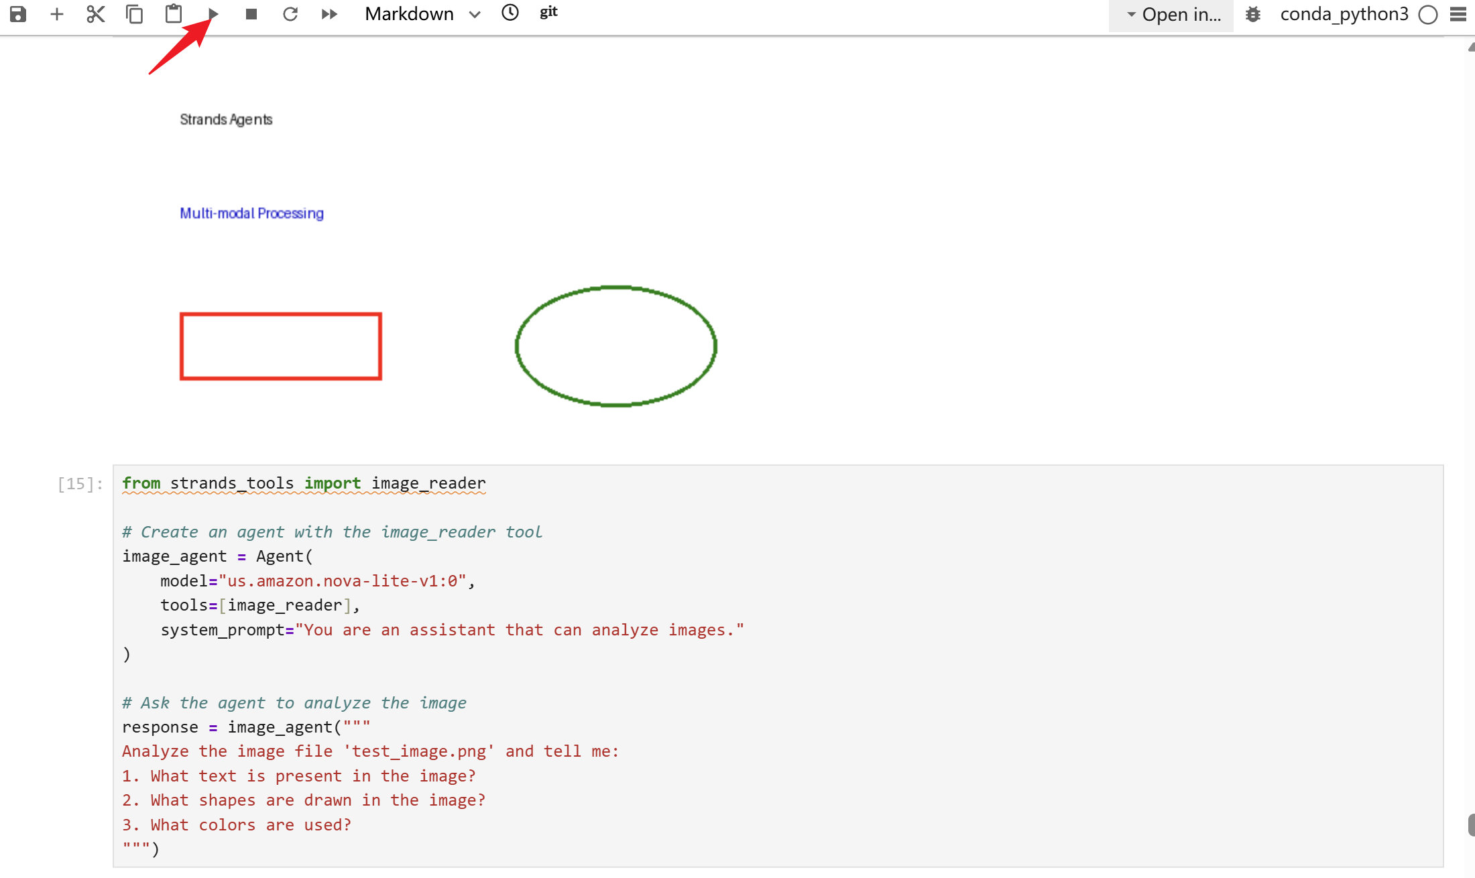Save the notebook with the floppy disk icon
Screen dimensions: 1475x878
[x=18, y=14]
